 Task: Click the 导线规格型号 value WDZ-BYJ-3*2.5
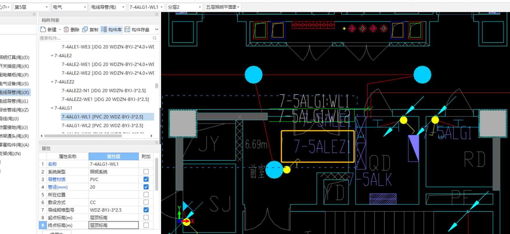113,210
